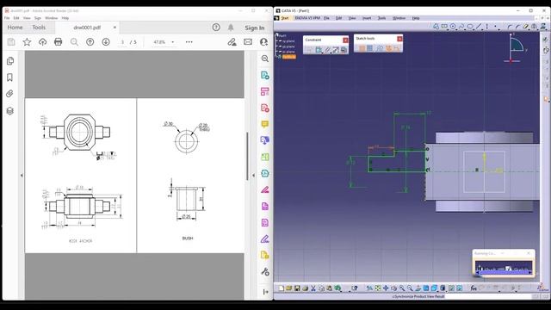Click the highlighted sketch node in CATIA tree

pos(289,57)
